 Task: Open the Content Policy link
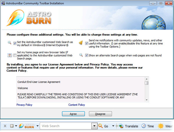pos(77,105)
